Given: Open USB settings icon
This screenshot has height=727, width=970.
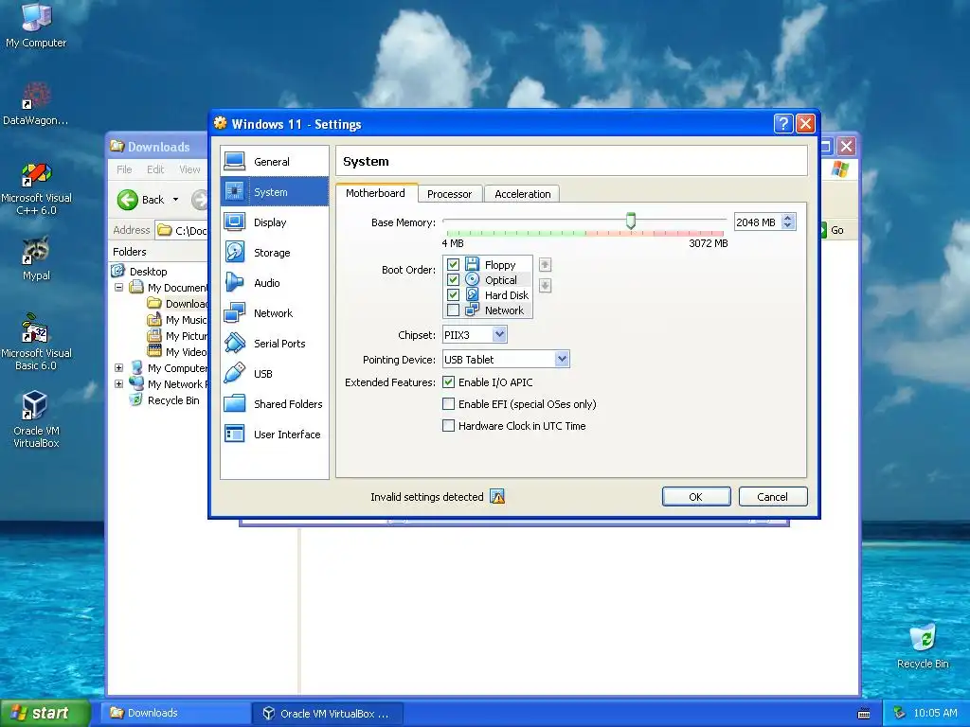Looking at the screenshot, I should pyautogui.click(x=235, y=373).
